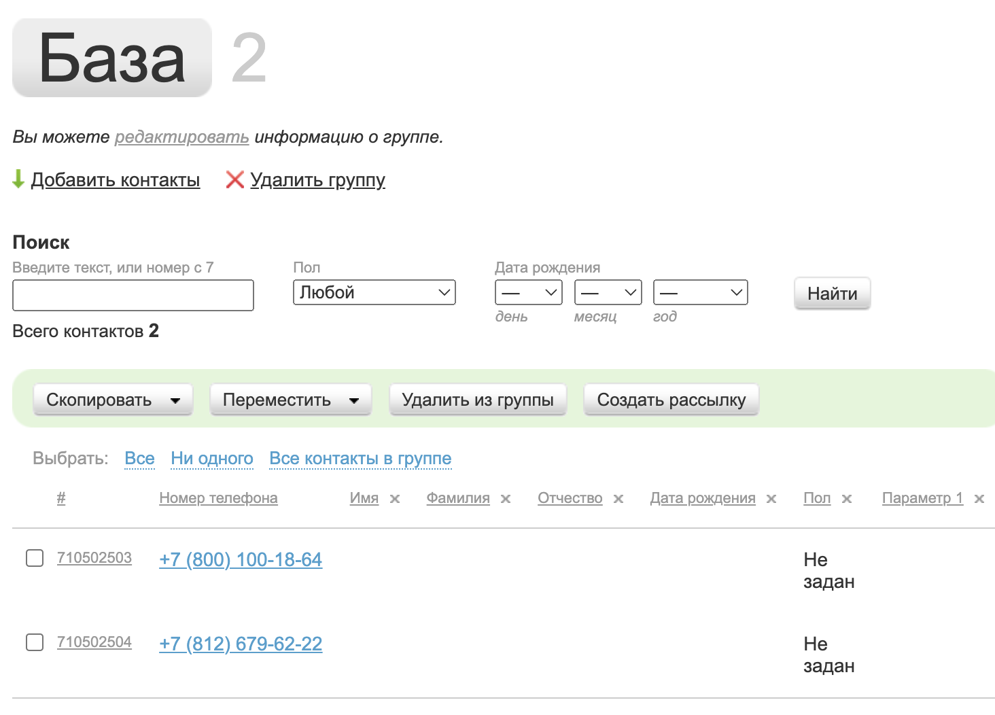Sort by the # column header

(61, 498)
